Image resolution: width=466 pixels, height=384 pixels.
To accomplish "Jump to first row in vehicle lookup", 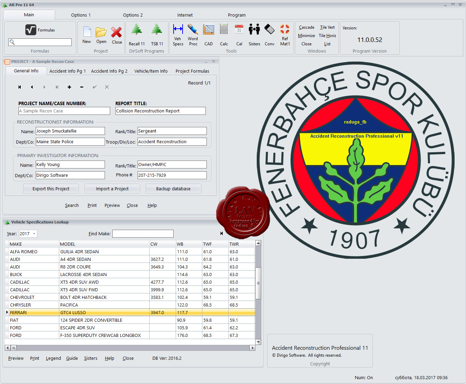I will coord(221,234).
